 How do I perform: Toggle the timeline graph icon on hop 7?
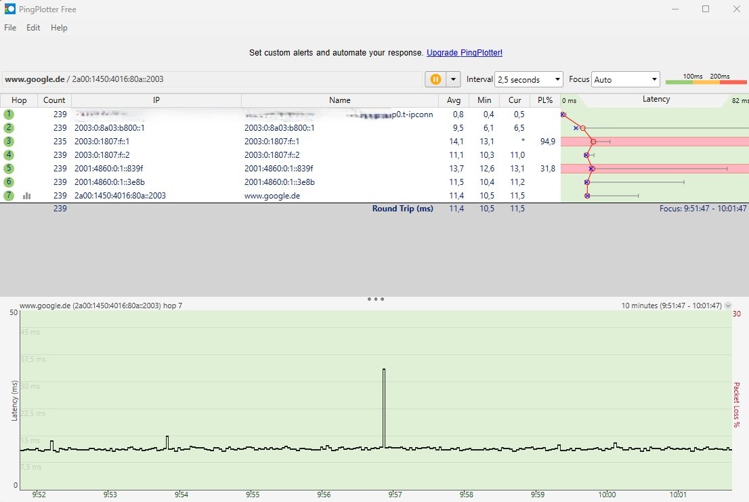(27, 196)
